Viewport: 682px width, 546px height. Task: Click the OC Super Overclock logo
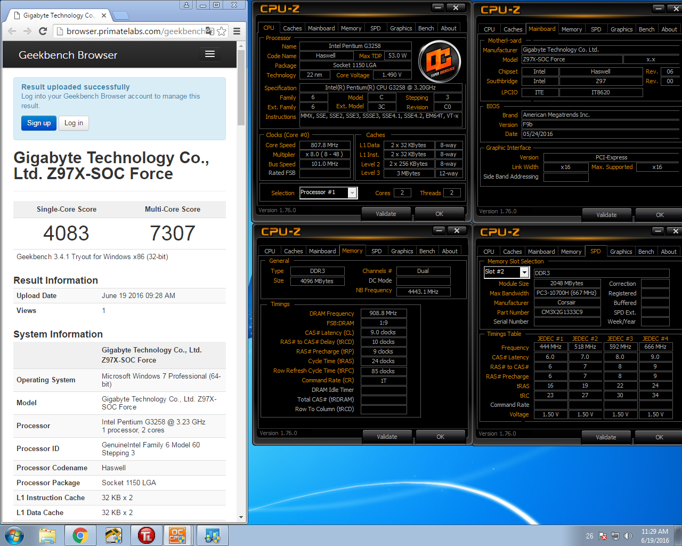click(x=440, y=61)
